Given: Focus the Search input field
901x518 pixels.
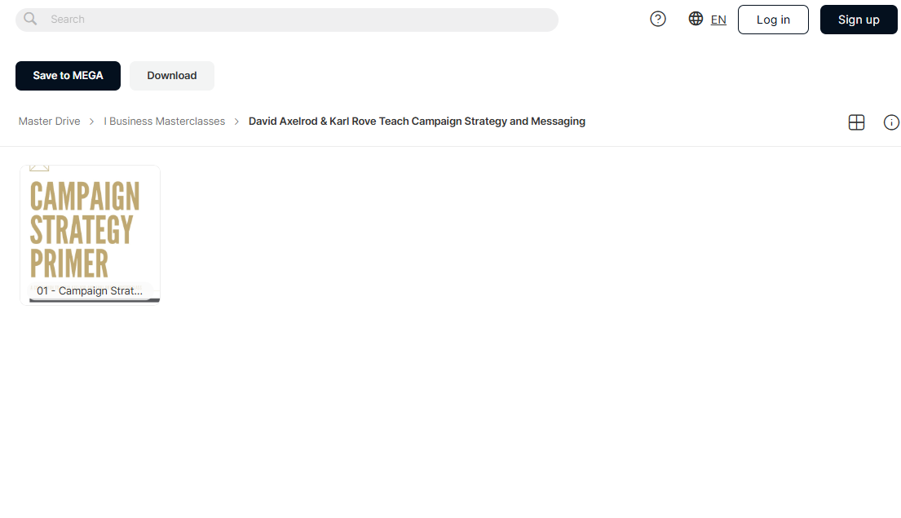Looking at the screenshot, I should (287, 20).
